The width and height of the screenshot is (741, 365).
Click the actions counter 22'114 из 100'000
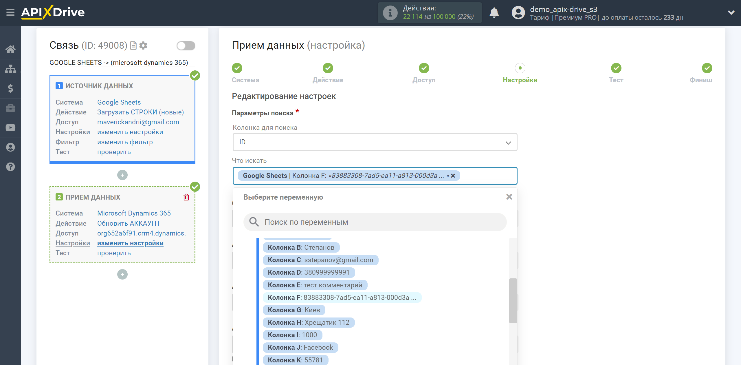coord(438,17)
